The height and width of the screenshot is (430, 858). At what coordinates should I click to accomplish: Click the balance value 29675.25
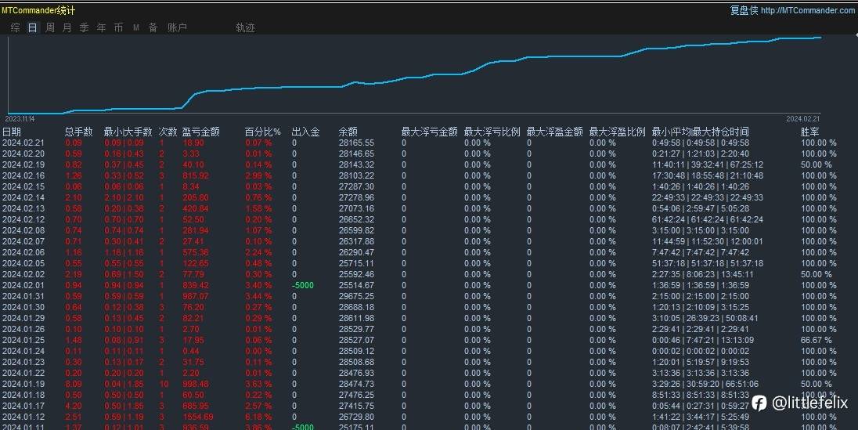point(356,296)
